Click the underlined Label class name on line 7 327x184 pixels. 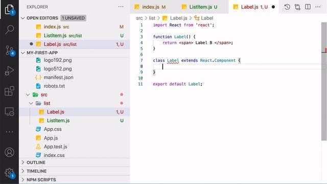coord(173,60)
